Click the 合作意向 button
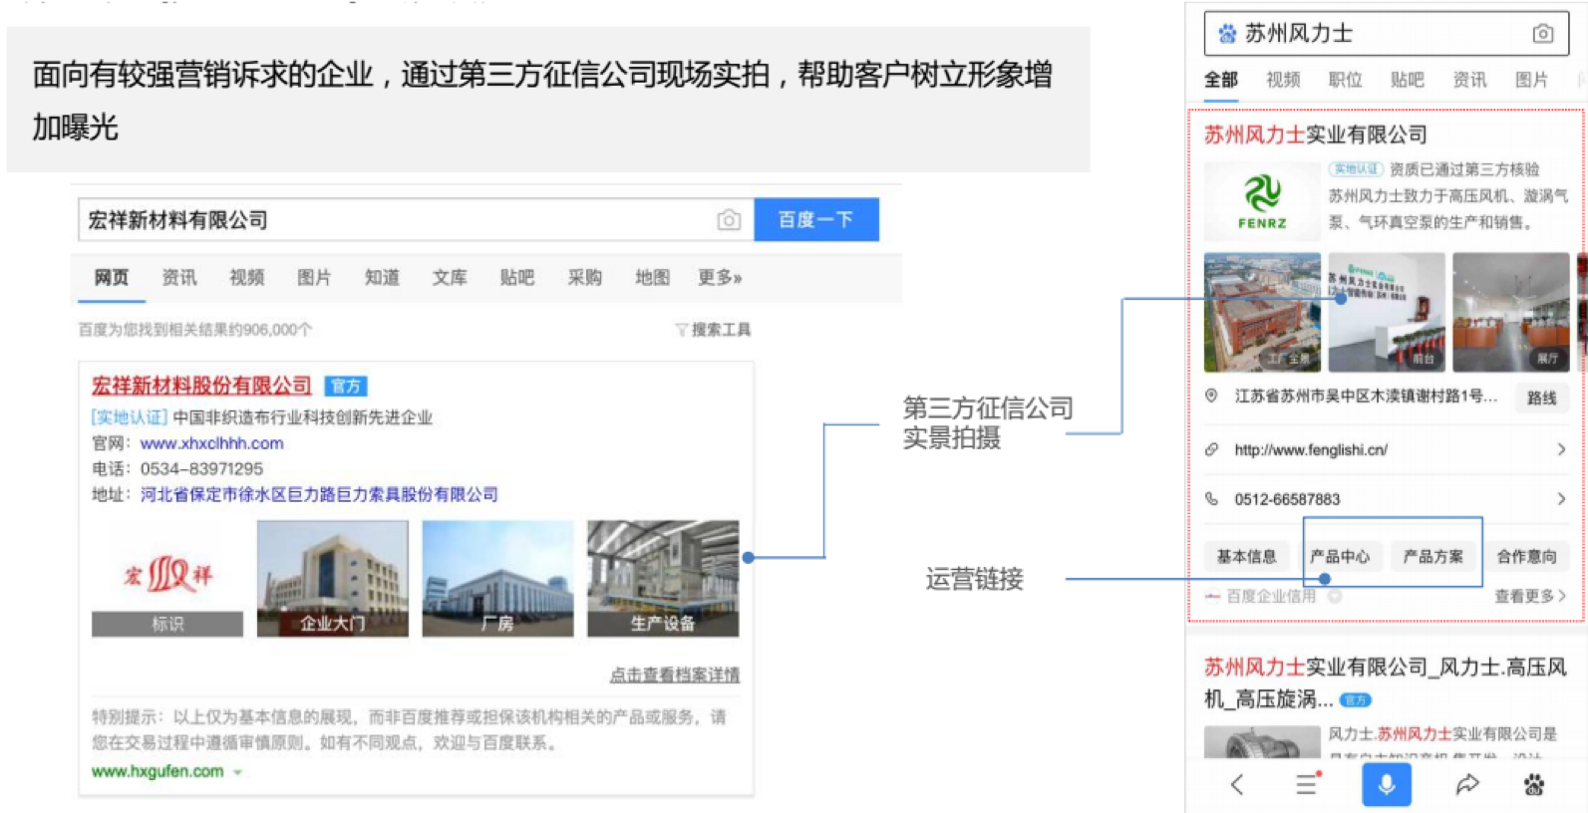1588x813 pixels. (x=1526, y=556)
